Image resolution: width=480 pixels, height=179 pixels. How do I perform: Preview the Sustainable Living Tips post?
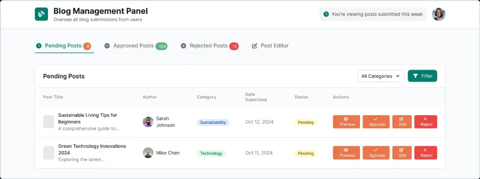click(x=347, y=122)
